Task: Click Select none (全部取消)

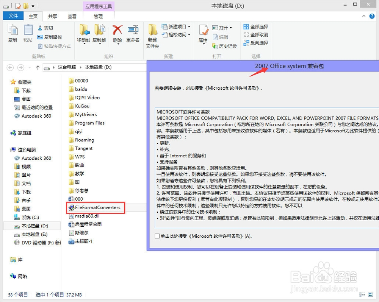Action: click(256, 35)
